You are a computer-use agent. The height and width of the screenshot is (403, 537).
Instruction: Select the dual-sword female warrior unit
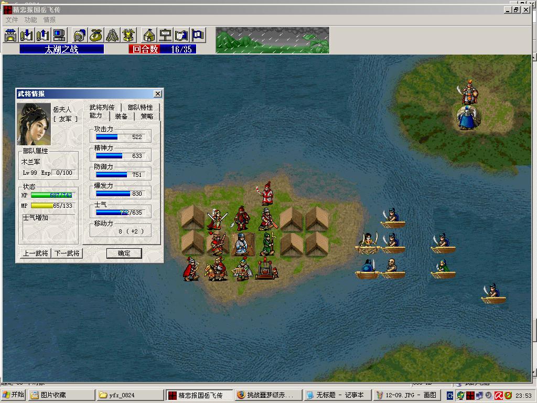point(217,219)
